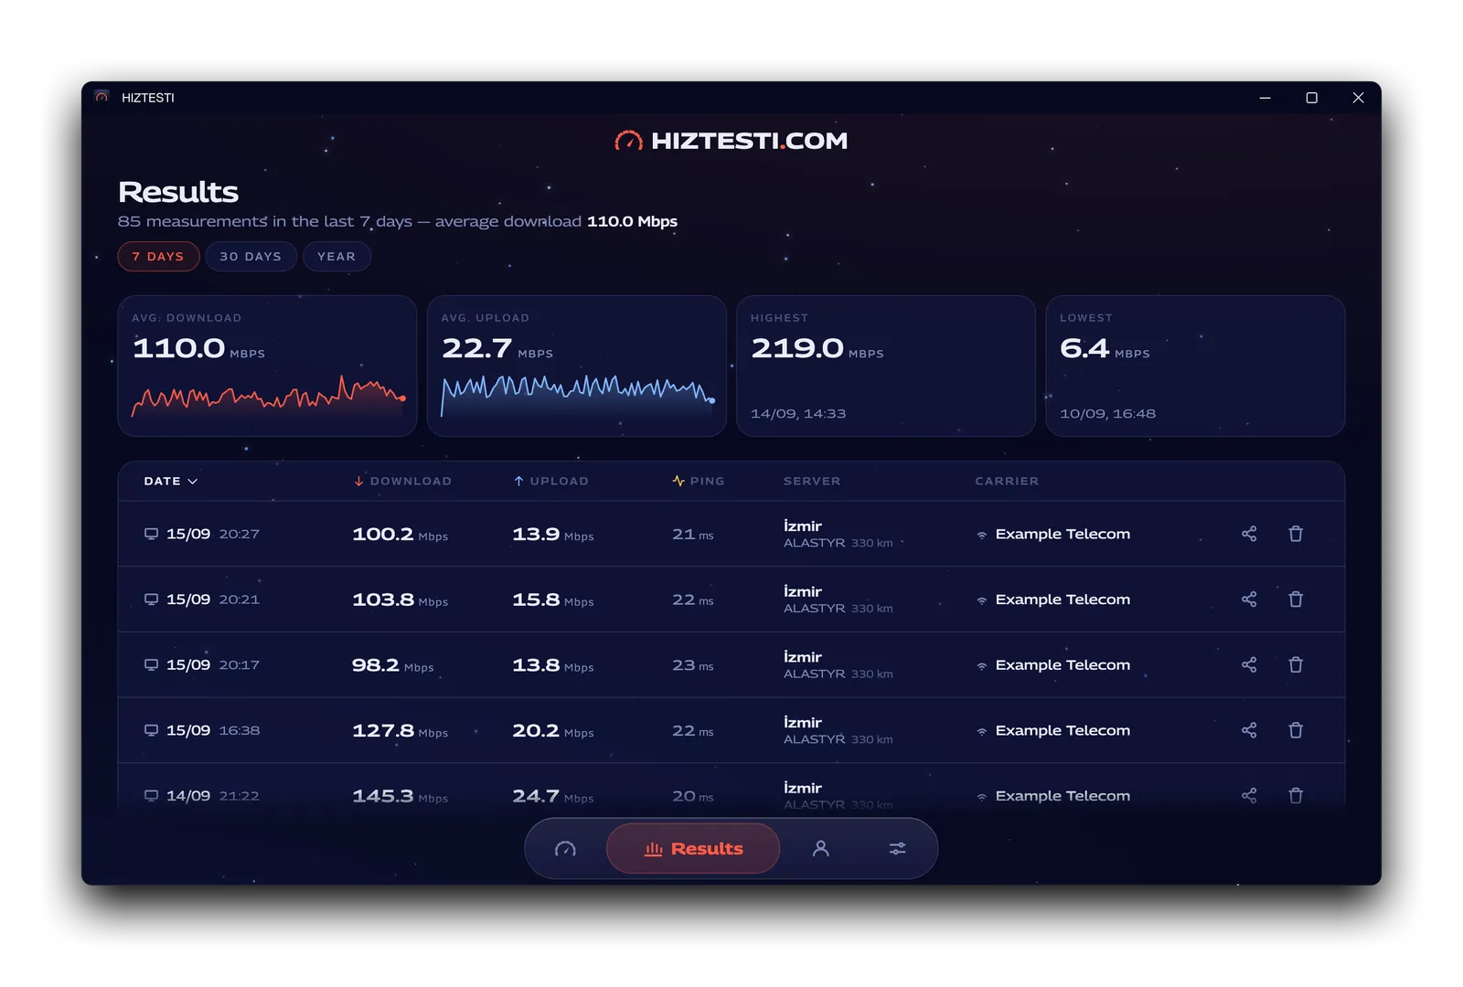Switch to the 30 DAYS filter
1463x987 pixels.
pos(251,257)
